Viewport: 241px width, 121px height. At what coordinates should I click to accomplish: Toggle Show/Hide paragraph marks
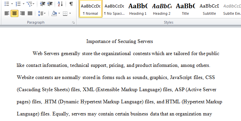coord(71,4)
